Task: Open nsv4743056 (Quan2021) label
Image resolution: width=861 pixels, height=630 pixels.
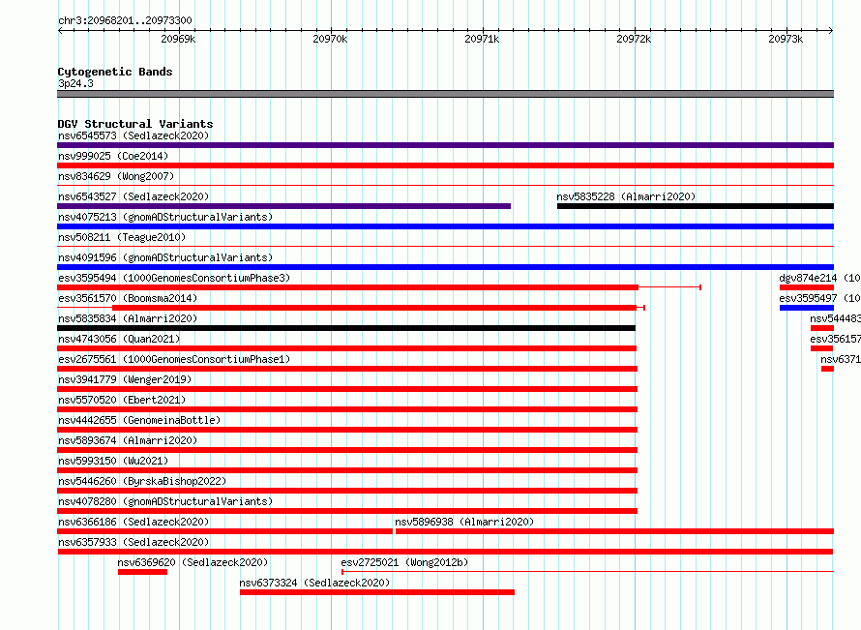Action: tap(119, 339)
